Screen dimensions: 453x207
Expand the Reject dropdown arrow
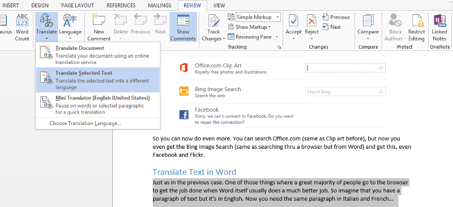coord(312,38)
